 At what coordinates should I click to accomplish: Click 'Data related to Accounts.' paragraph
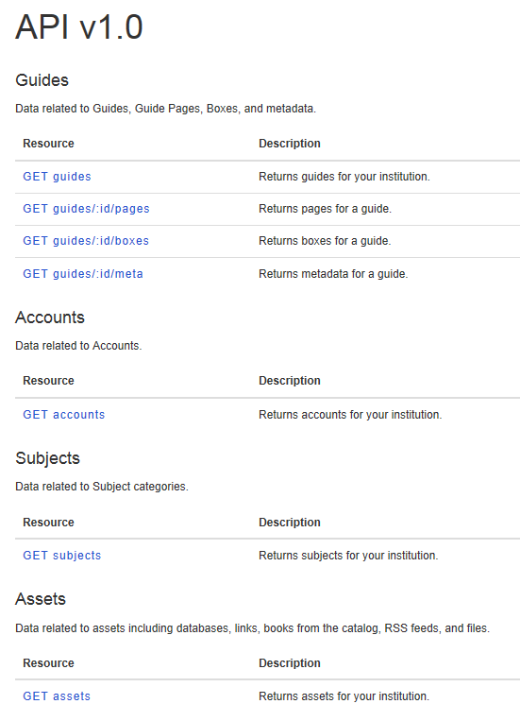click(78, 346)
